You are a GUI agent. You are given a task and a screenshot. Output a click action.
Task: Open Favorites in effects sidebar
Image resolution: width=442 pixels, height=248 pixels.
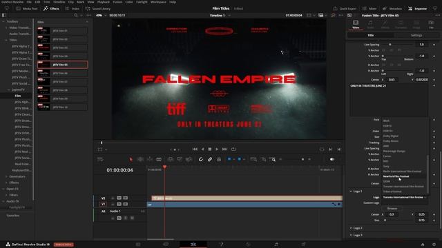coord(13,216)
